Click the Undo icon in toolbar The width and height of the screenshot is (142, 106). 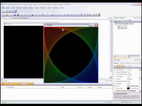[x=43, y=15]
